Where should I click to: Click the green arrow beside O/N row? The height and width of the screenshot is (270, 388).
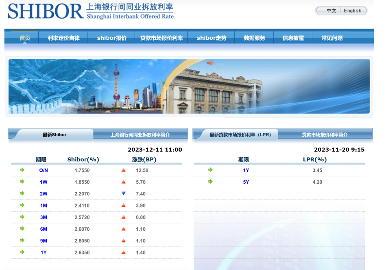pyautogui.click(x=22, y=170)
